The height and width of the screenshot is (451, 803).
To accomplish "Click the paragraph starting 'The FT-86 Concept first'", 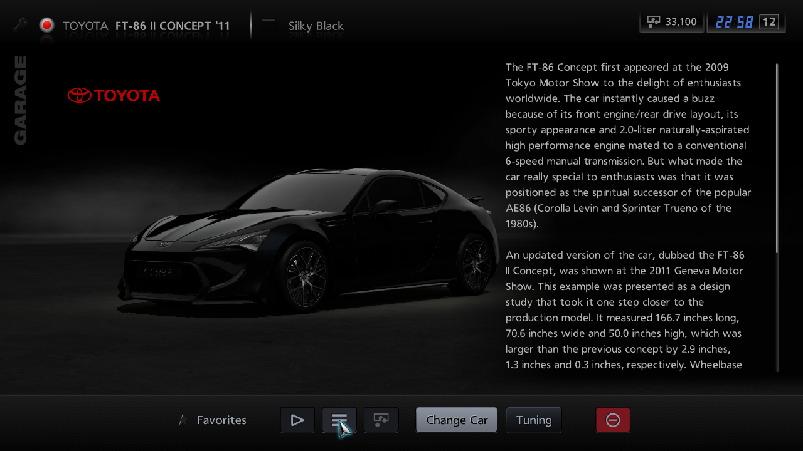I will [628, 145].
